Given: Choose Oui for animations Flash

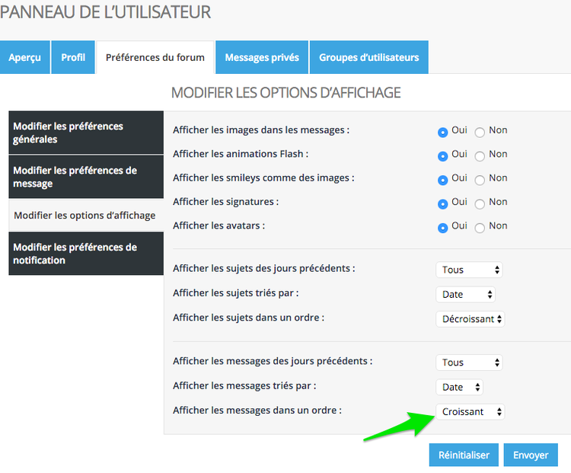Looking at the screenshot, I should click(442, 156).
